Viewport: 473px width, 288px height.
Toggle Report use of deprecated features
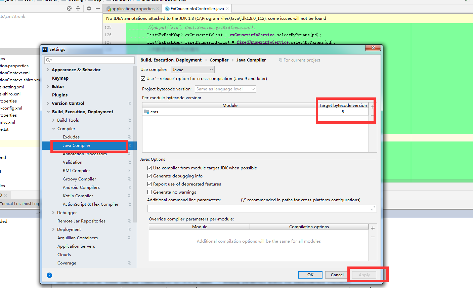[150, 184]
